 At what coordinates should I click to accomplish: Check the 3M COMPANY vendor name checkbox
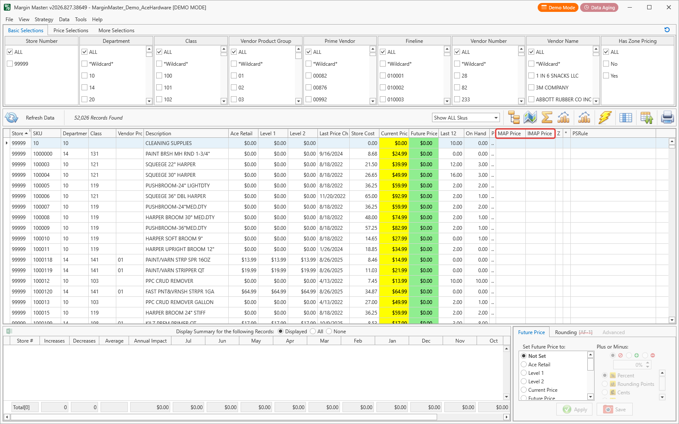531,87
